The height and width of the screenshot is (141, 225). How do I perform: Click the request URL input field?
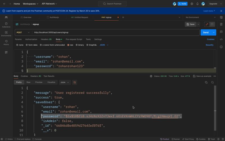pyautogui.click(x=112, y=32)
